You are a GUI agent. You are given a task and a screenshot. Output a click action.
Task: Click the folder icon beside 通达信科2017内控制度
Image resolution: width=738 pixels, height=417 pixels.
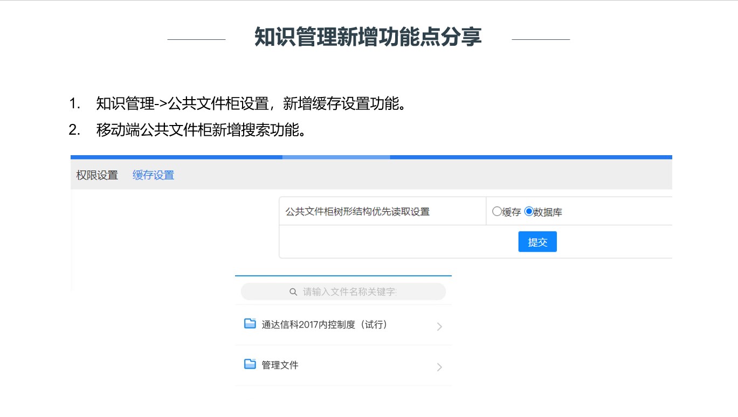[250, 324]
